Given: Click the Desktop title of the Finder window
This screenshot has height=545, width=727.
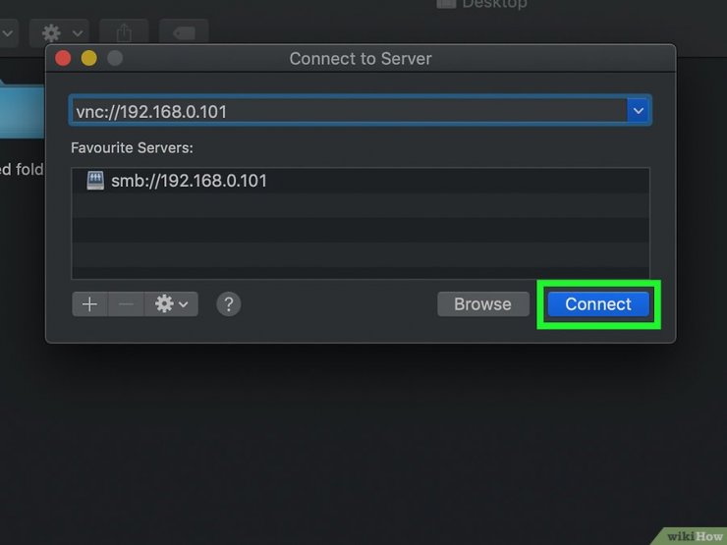Looking at the screenshot, I should coord(494,4).
